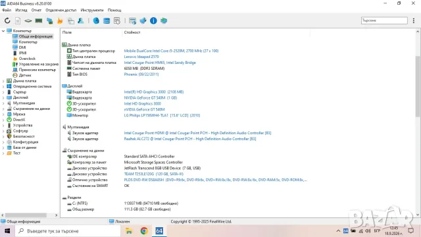Open the Инструменти menu

pos(92,11)
